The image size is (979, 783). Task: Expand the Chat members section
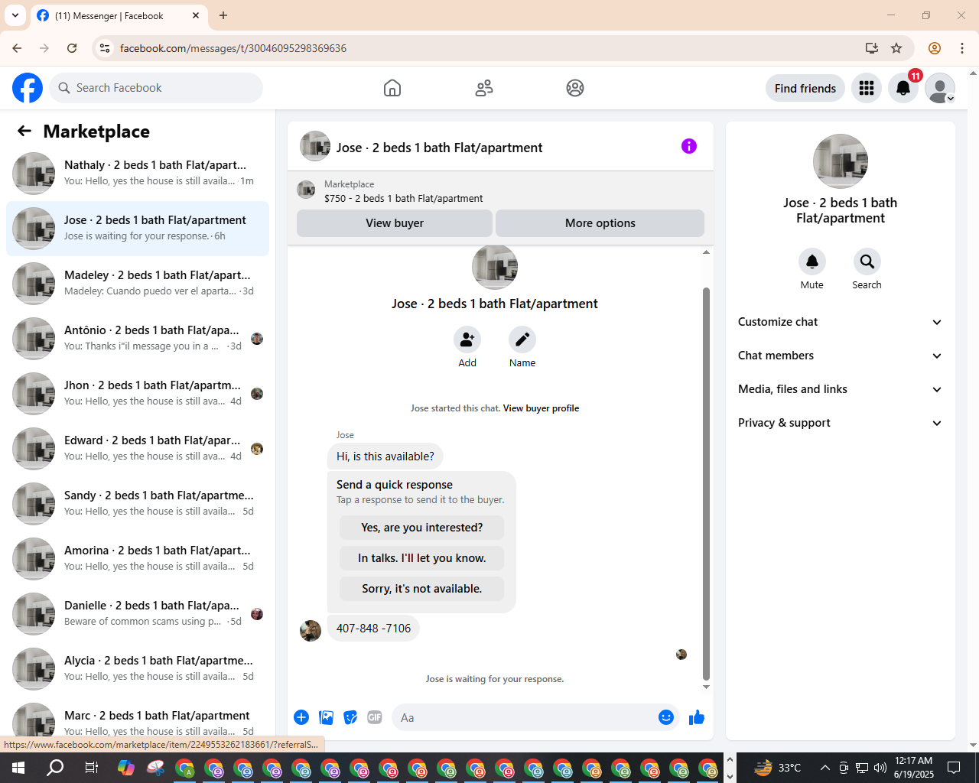[x=841, y=356]
